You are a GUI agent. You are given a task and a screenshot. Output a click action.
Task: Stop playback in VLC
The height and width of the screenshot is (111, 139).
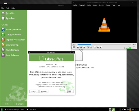(x=81, y=47)
